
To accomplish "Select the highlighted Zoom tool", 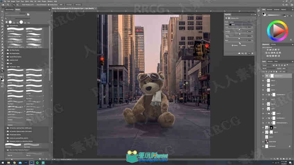I will (x=2, y=71).
